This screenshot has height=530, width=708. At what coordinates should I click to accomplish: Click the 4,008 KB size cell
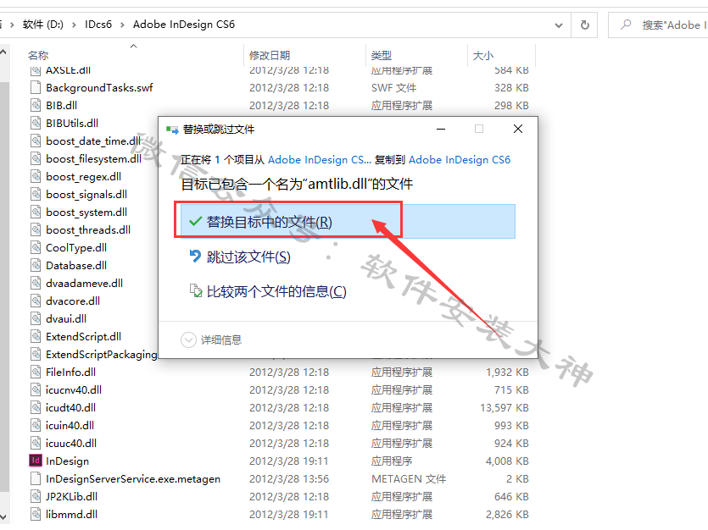507,461
